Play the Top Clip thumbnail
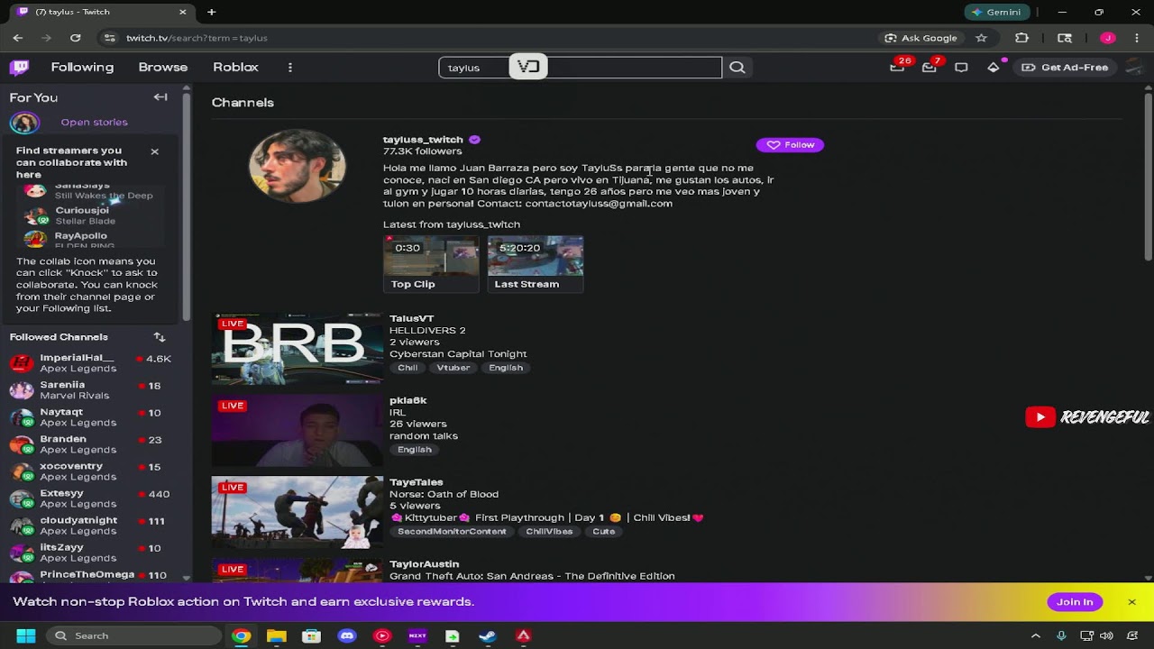The width and height of the screenshot is (1154, 649). 431,256
